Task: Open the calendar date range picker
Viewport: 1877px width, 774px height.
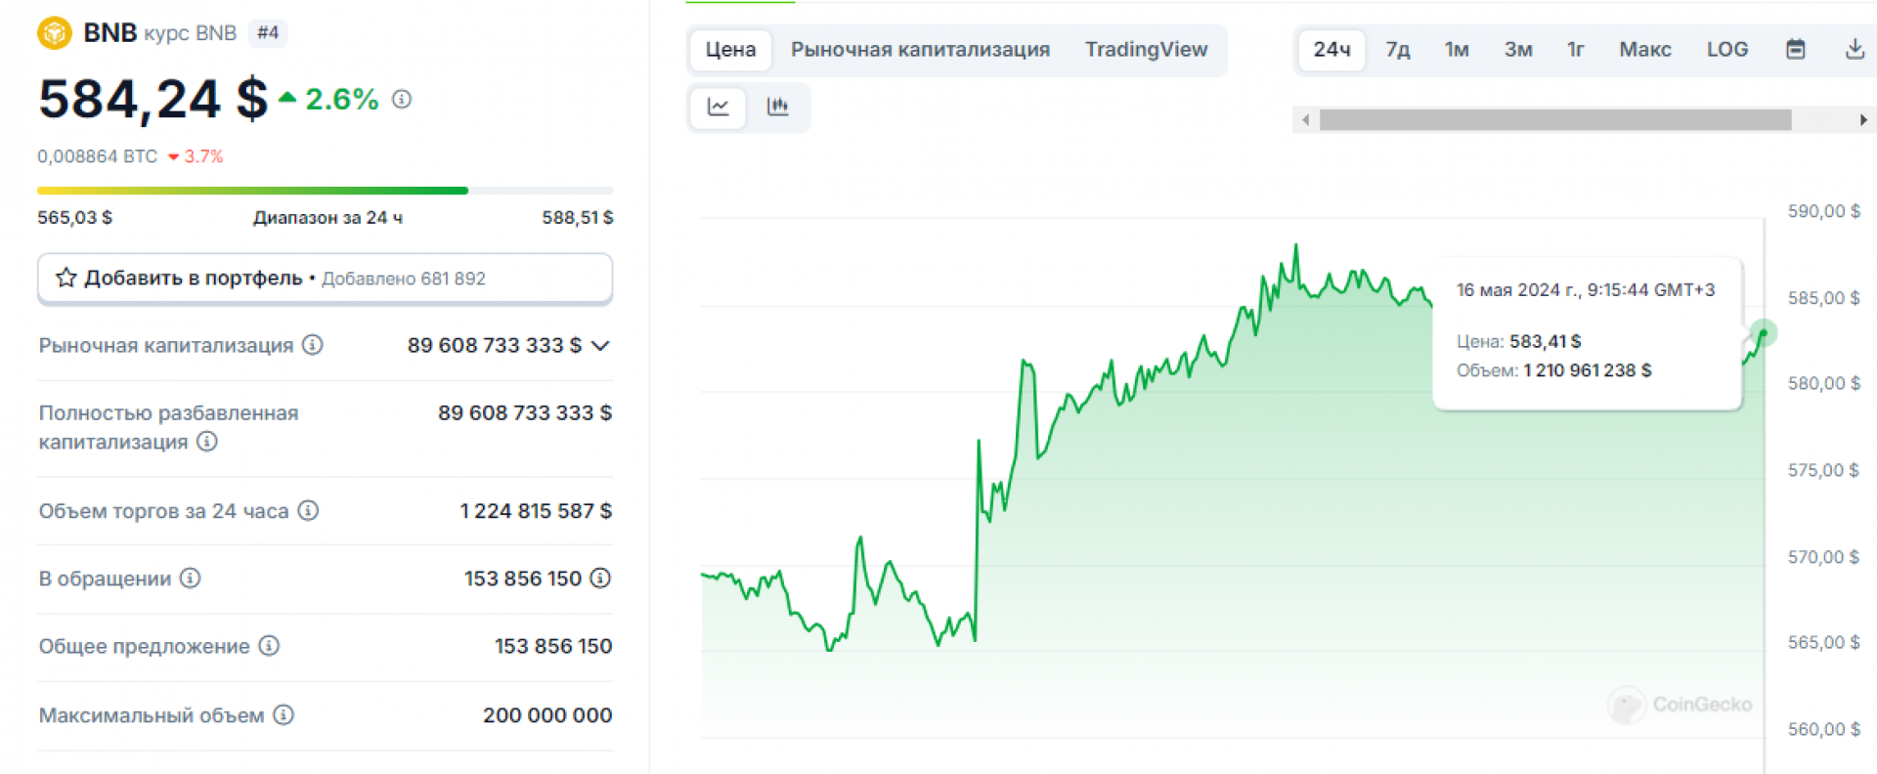Action: click(x=1795, y=50)
